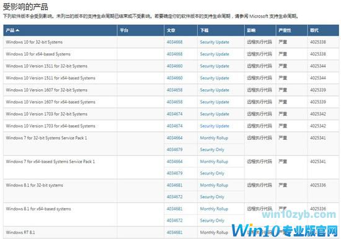Click 远程执行代码 impact in Windows 10 32-bit row
The height and width of the screenshot is (239, 341).
click(x=259, y=42)
